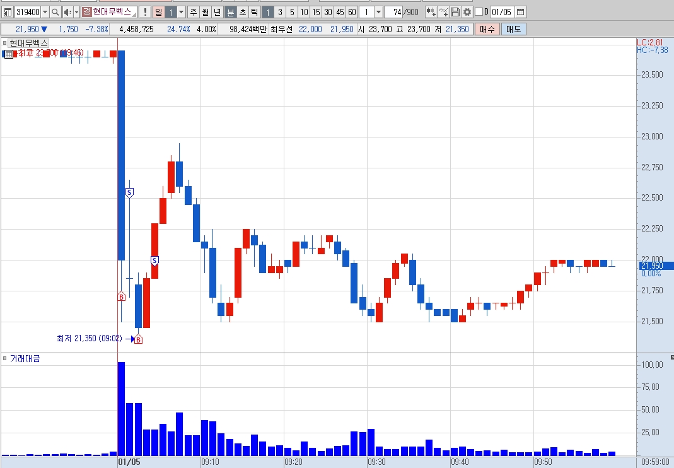Select the 10-minute interval
The height and width of the screenshot is (468, 674).
click(304, 12)
